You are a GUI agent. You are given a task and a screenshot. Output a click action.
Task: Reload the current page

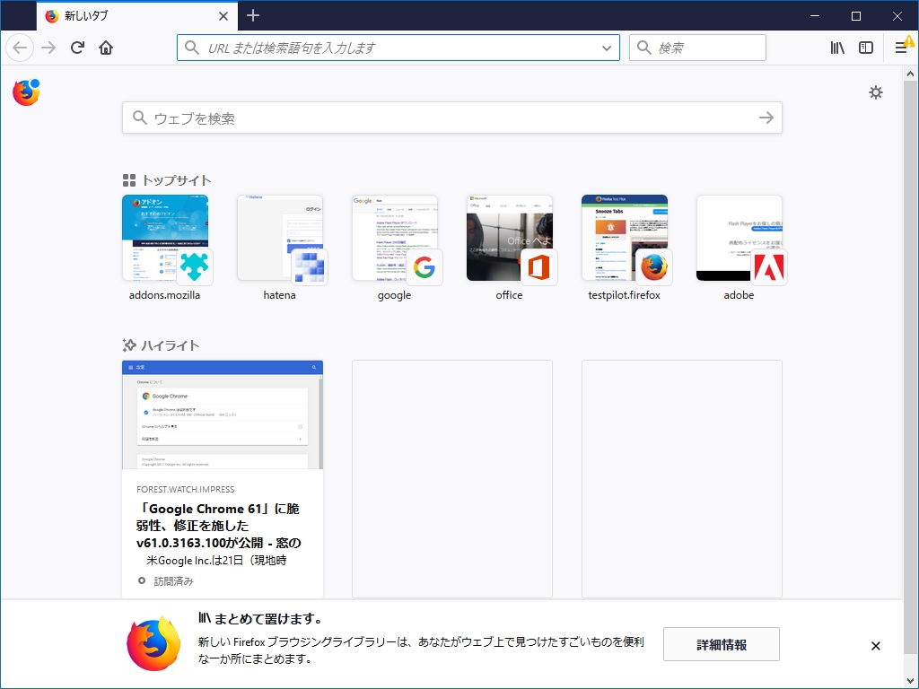coord(77,48)
